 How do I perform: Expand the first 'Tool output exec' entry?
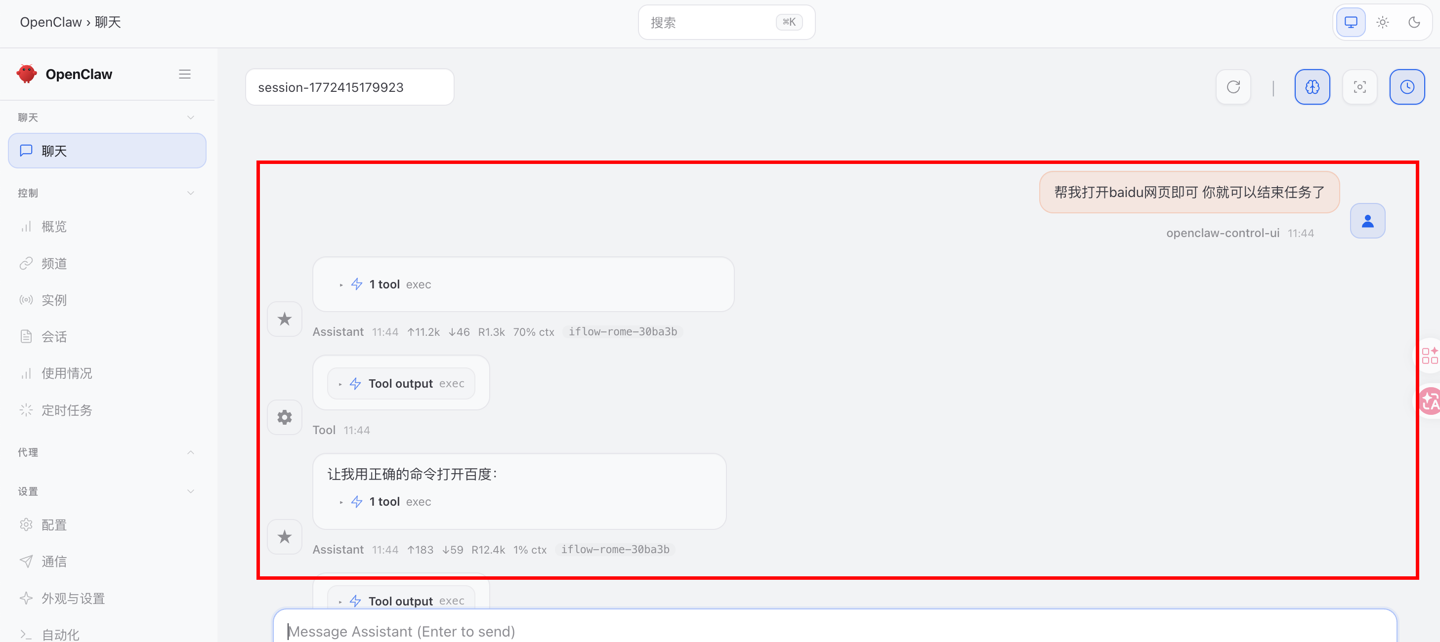point(401,384)
